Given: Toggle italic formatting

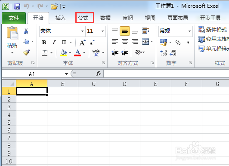Looking at the screenshot, I should click(x=54, y=43).
